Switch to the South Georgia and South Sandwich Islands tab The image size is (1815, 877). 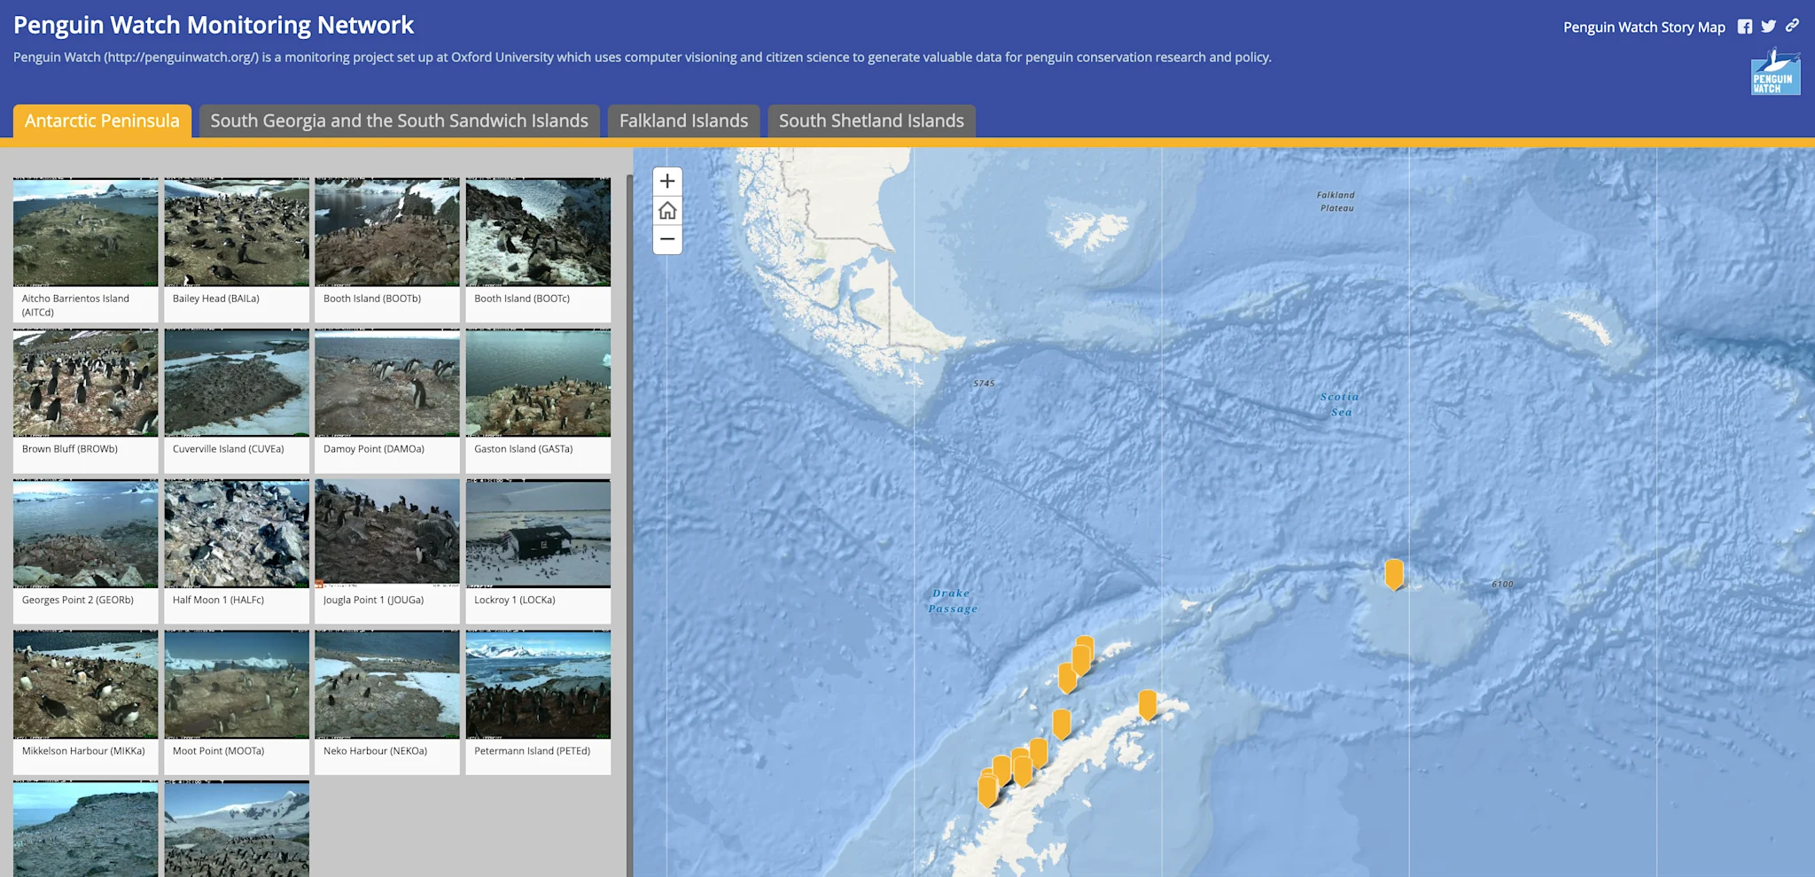400,120
